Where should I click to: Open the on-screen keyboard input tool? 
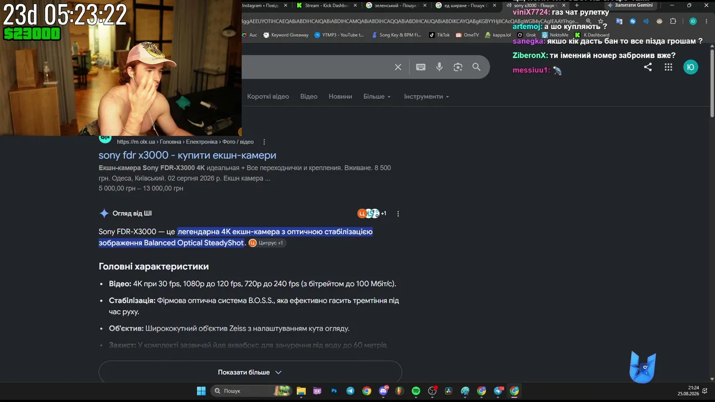tap(421, 67)
